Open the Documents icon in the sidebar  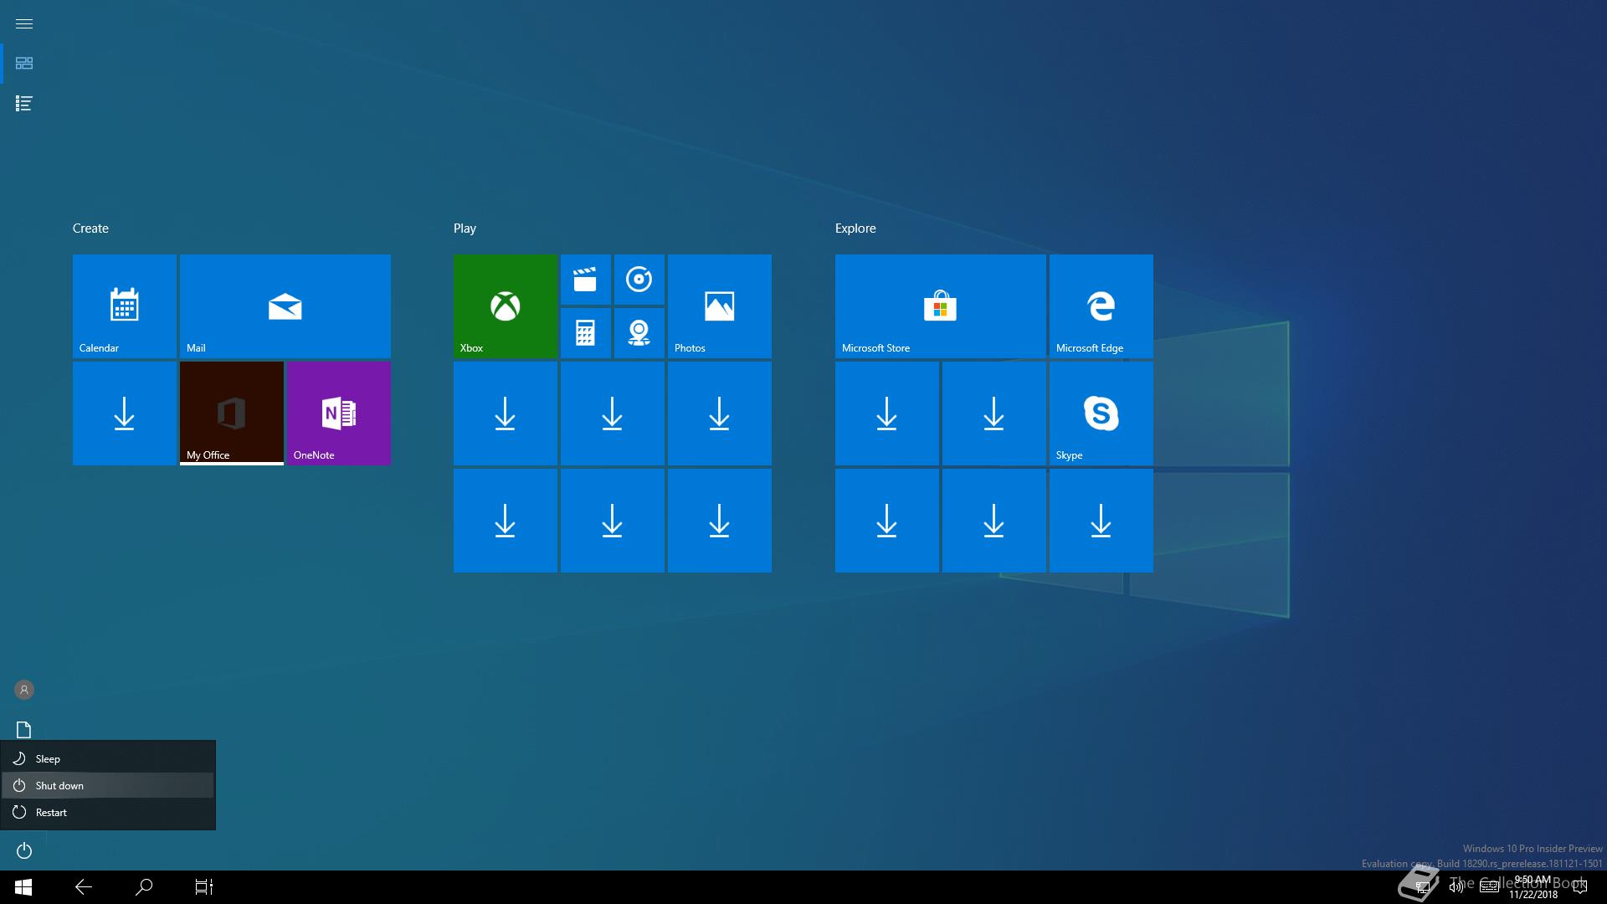(24, 730)
